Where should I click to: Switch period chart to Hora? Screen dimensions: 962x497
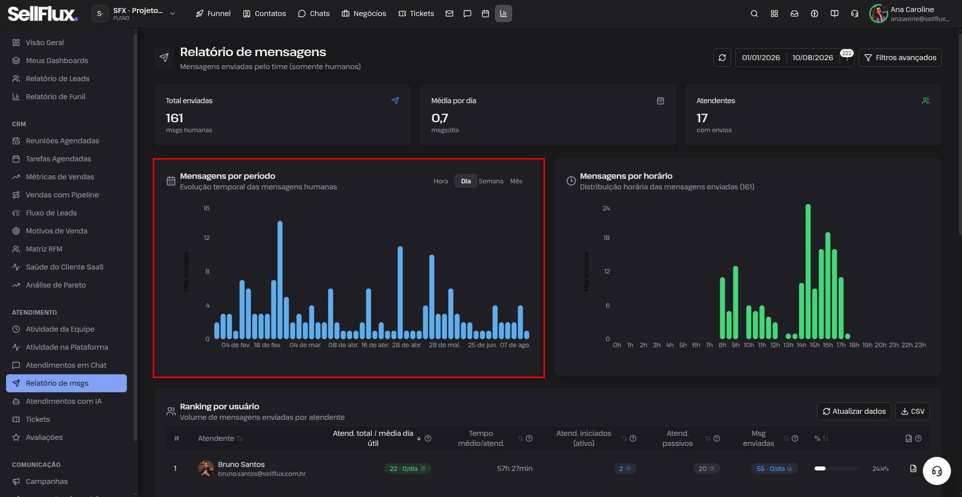[441, 181]
